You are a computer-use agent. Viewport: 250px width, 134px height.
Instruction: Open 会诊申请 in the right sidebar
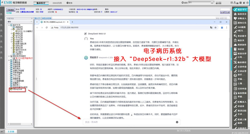240,67
